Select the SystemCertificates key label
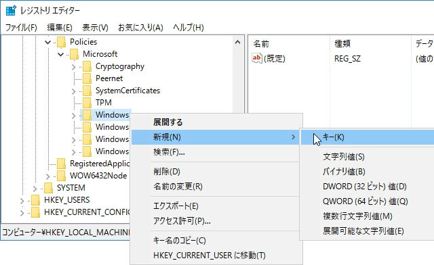This screenshot has width=434, height=265. pyautogui.click(x=127, y=91)
